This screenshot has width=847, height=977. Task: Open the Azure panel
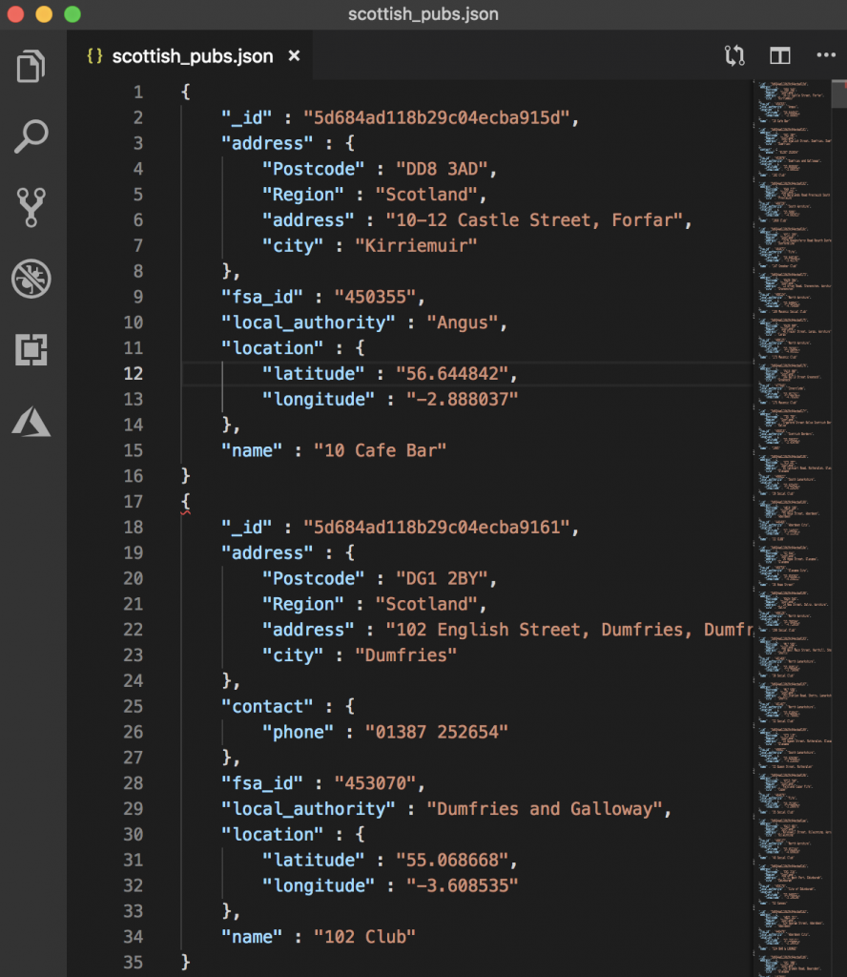pyautogui.click(x=31, y=422)
